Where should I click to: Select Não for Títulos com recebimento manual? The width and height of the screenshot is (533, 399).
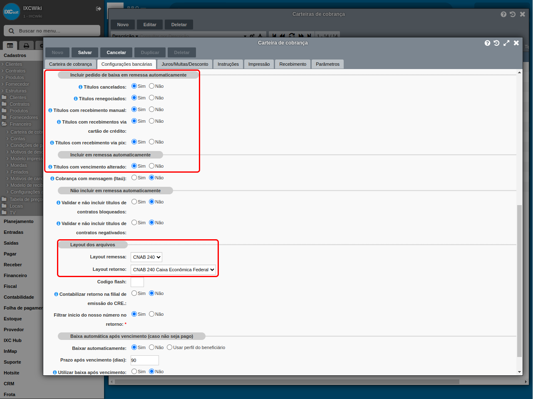coord(151,109)
